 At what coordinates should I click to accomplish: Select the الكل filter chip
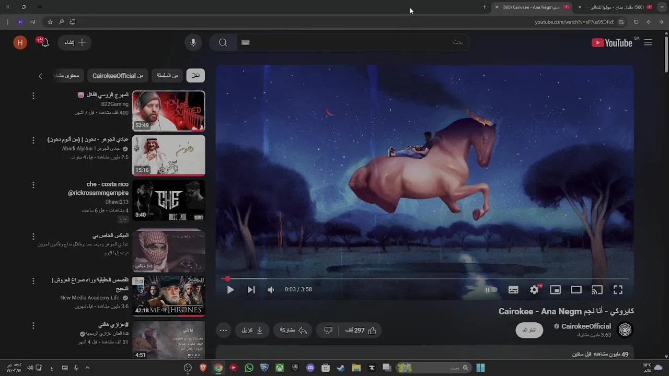coord(195,76)
